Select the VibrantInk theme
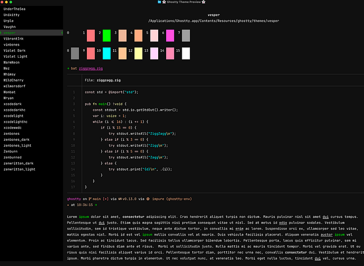This screenshot has width=364, height=266. 13,39
